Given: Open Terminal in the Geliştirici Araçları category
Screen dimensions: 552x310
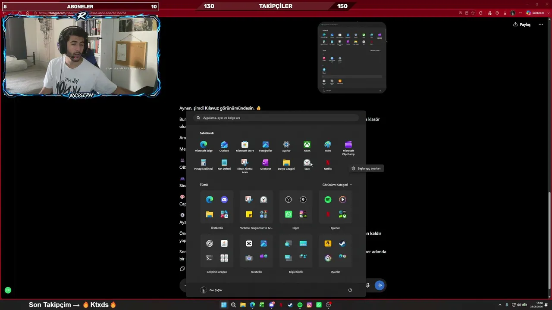Looking at the screenshot, I should (210, 258).
